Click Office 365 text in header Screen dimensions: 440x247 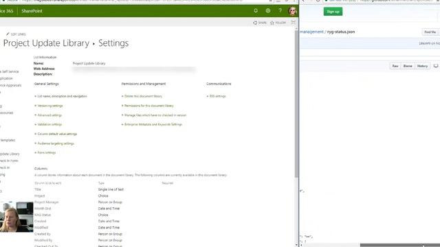point(6,11)
